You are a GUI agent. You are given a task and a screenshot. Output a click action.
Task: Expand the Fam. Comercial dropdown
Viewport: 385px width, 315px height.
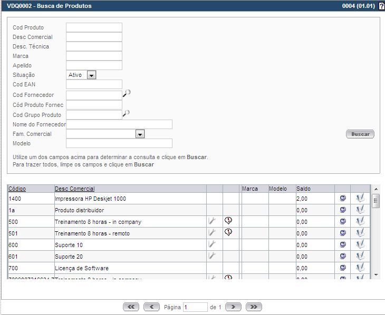[x=140, y=134]
